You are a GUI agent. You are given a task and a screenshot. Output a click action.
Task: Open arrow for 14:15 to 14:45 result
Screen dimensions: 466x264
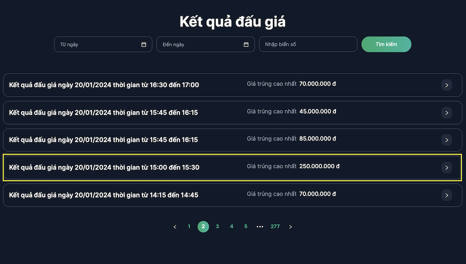[447, 195]
